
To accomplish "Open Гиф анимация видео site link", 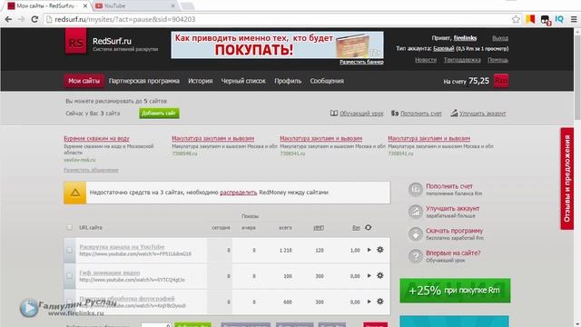I will pyautogui.click(x=110, y=272).
